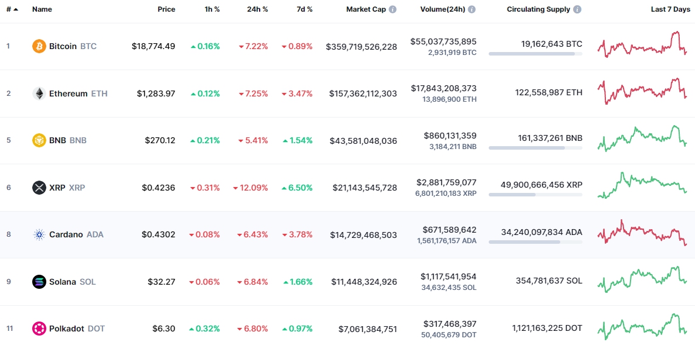Screen dimensions: 695x349
Task: Click Cardano volume 1,561,176,157 ADA
Action: 447,241
